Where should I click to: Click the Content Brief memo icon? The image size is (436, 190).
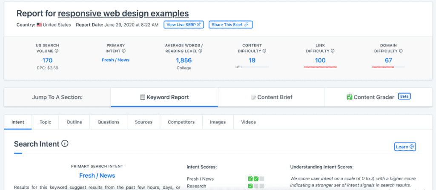point(253,98)
